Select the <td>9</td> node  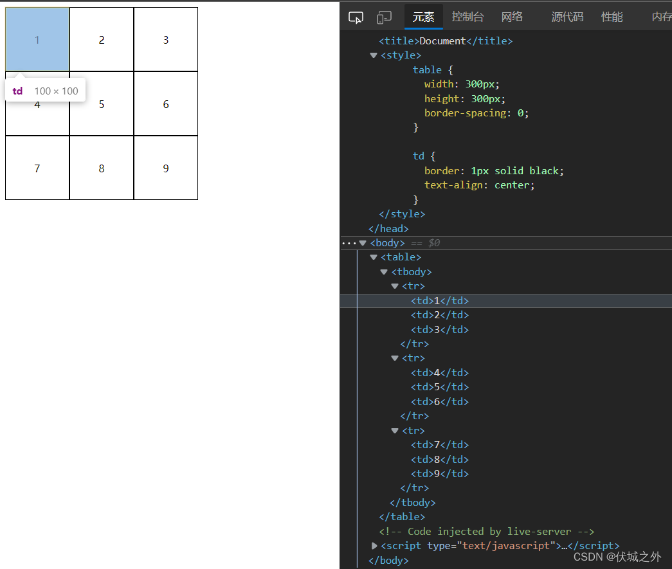(440, 473)
